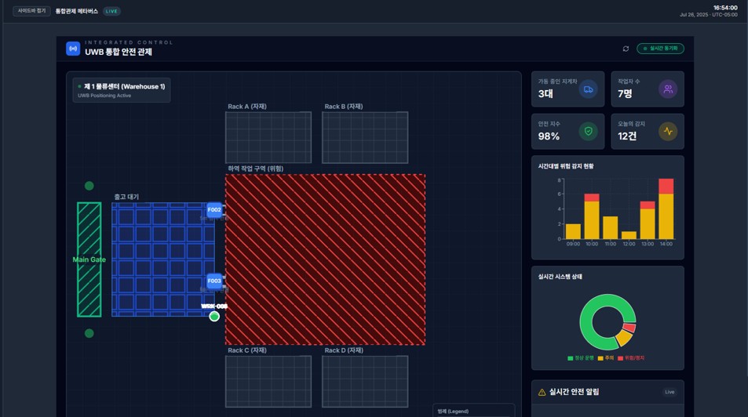Viewport: 748px width, 417px height.
Task: Select the Main Gate zone
Action: (89, 259)
